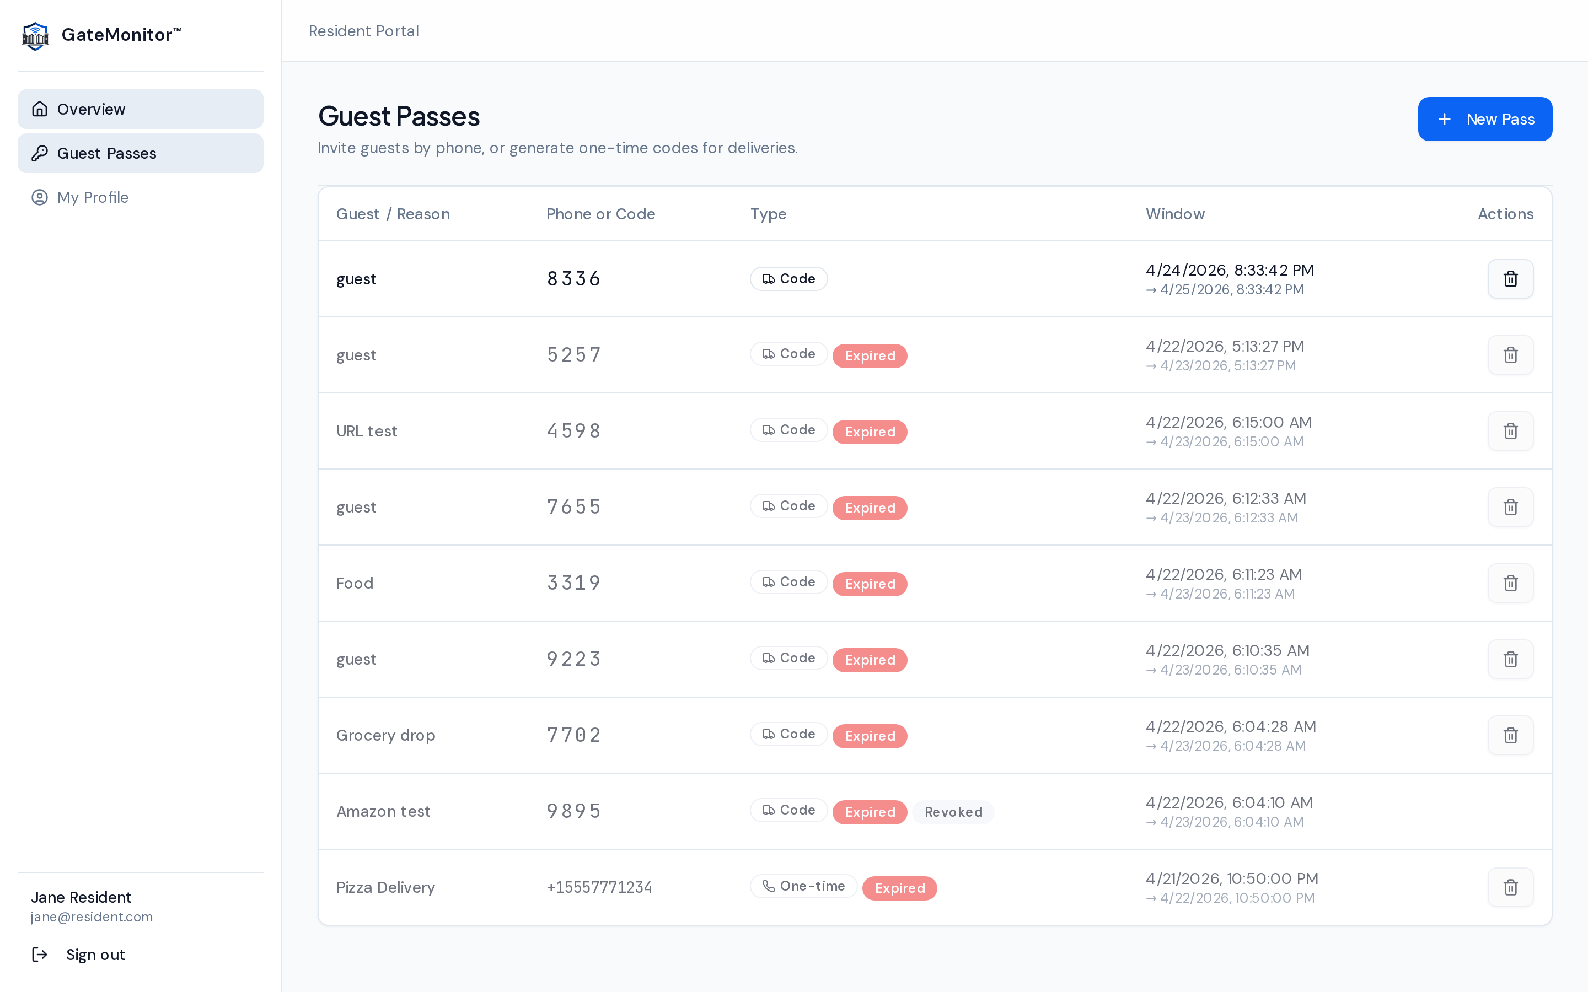Screen dimensions: 1588x992
Task: Click the Guest / Reason column header
Action: pyautogui.click(x=393, y=214)
